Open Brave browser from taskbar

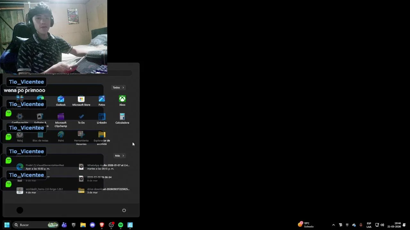102,225
